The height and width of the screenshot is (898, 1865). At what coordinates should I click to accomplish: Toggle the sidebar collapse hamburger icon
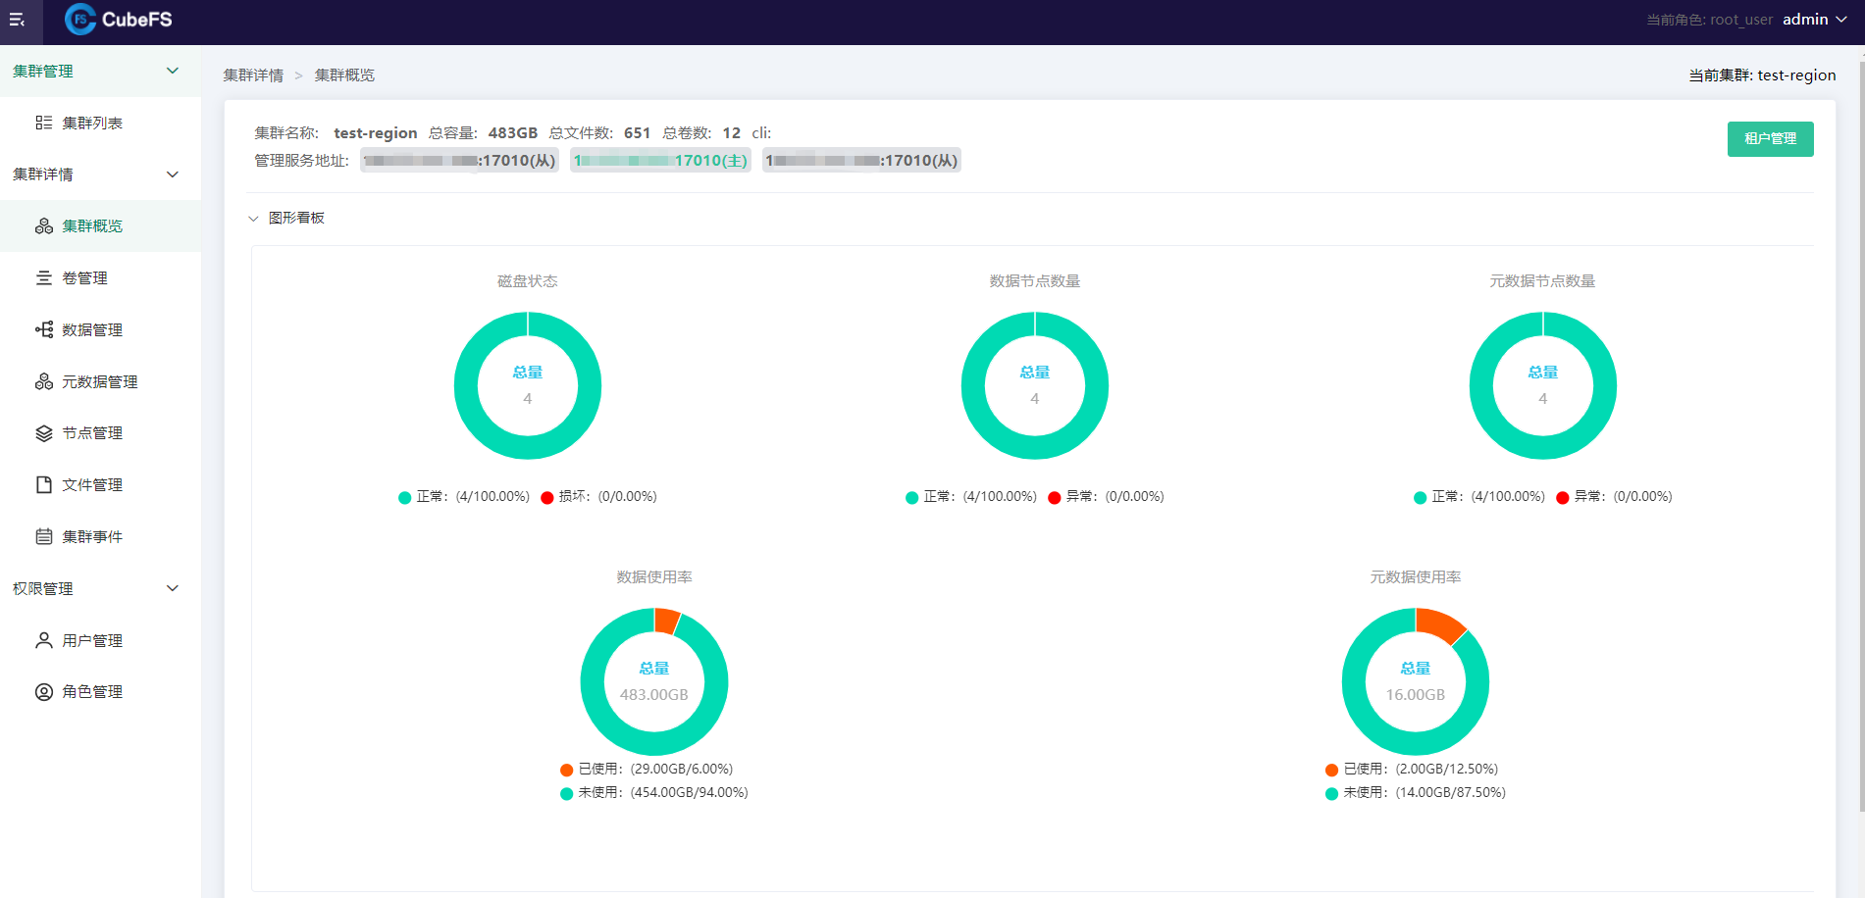17,20
